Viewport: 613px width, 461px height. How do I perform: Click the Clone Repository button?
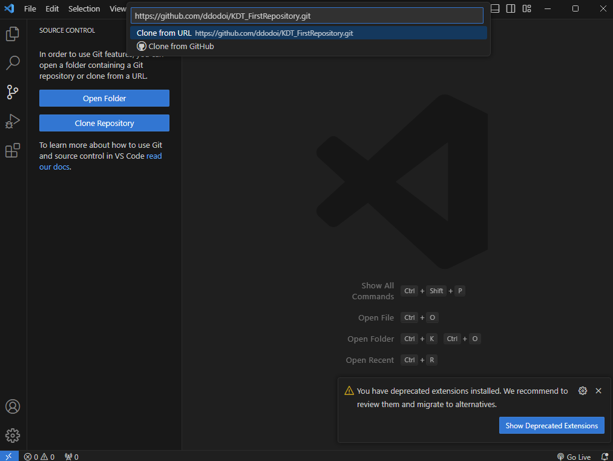tap(104, 123)
